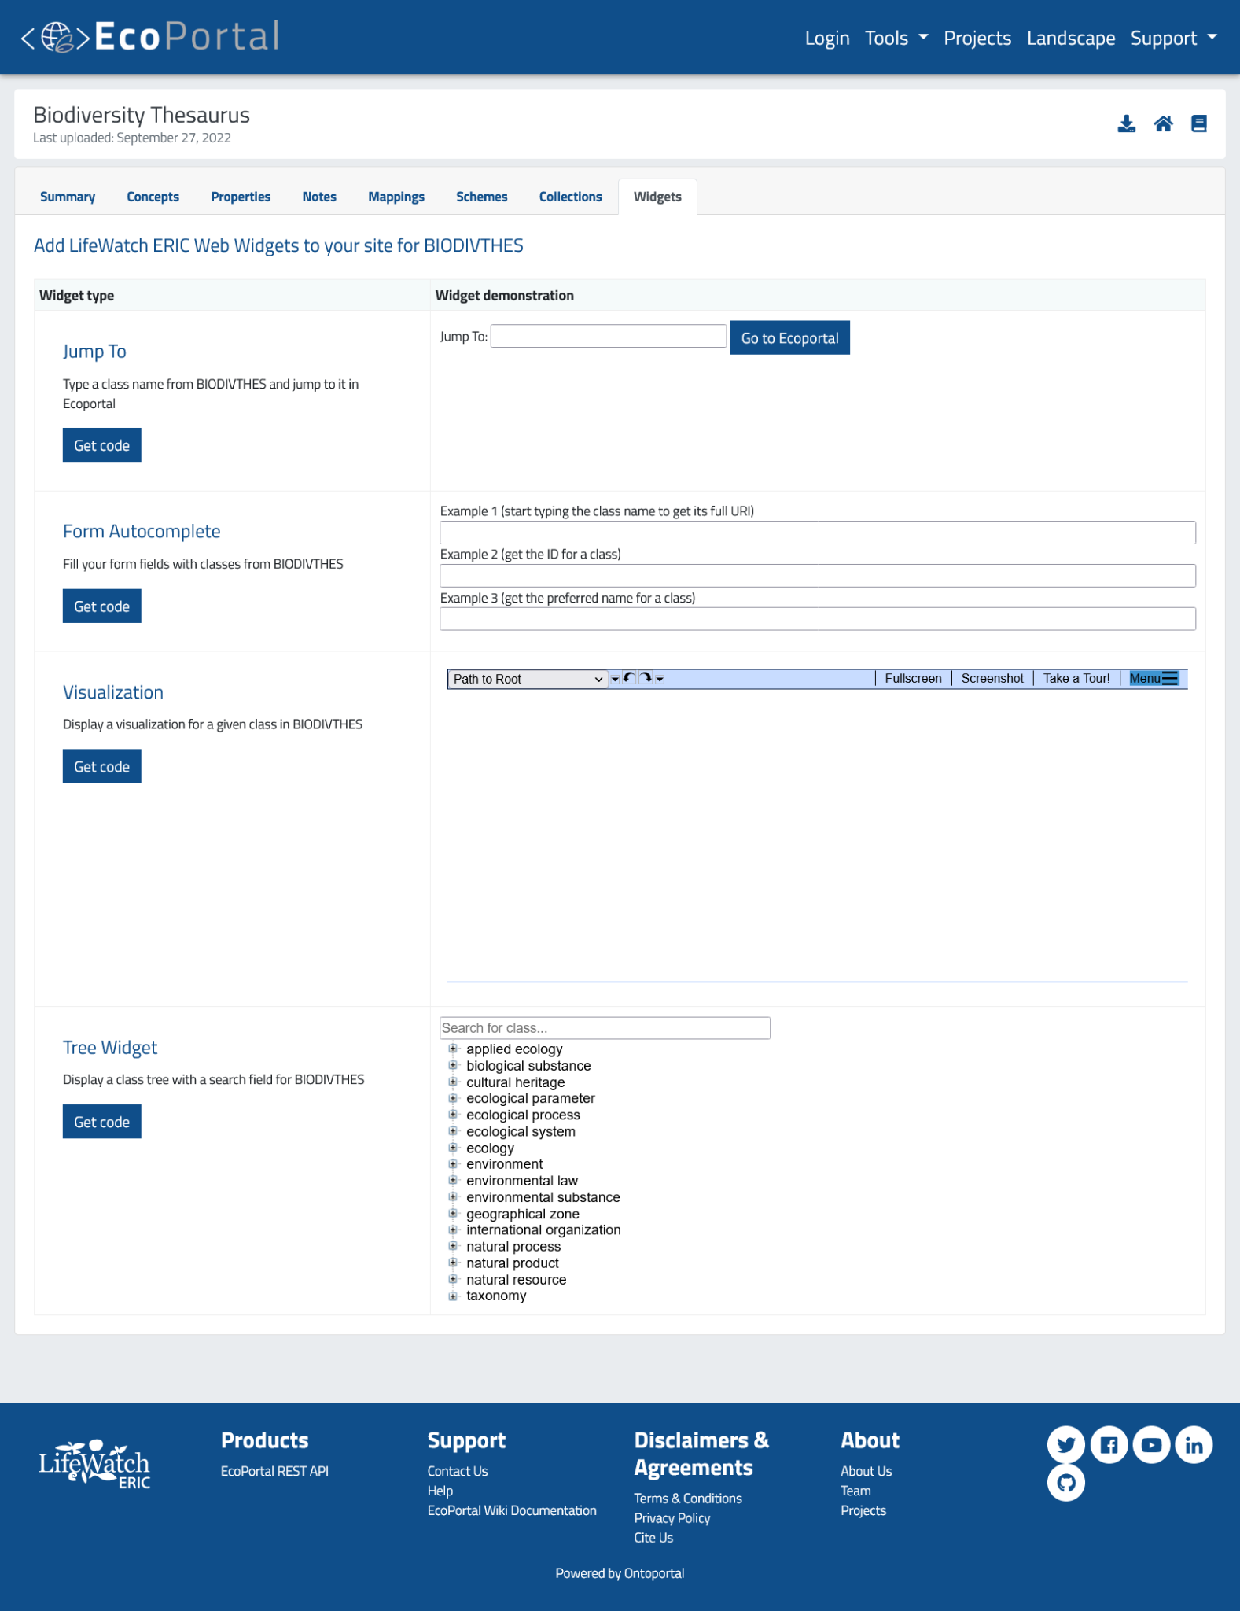
Task: Get code for Visualization widget
Action: 102,767
